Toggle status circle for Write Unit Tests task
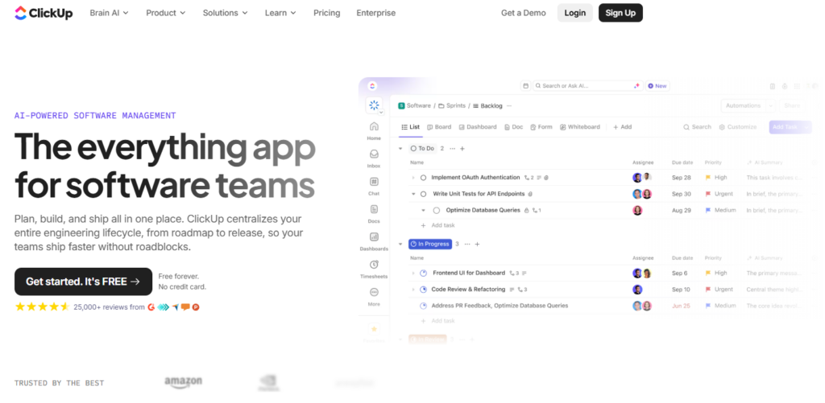Viewport: 825px width, 403px height. (x=423, y=194)
